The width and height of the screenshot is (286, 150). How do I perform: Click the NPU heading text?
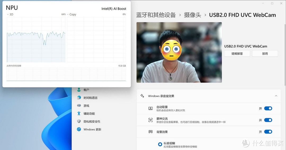(x=12, y=8)
